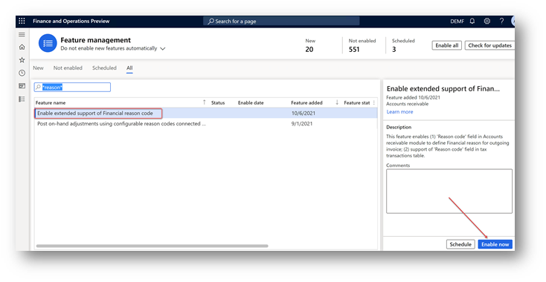The image size is (546, 282).
Task: Click the 10/6/2021 date cell
Action: tap(303, 114)
